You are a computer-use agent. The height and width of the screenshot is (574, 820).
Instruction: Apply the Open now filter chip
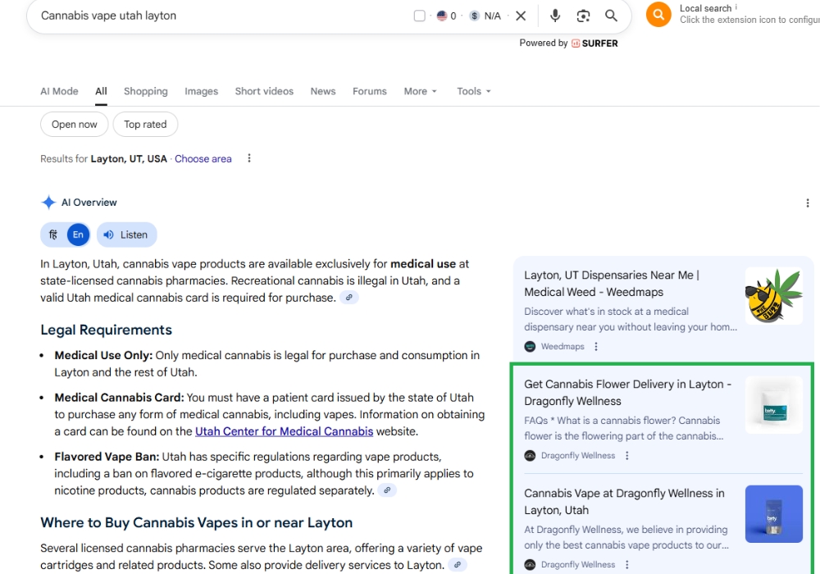75,125
